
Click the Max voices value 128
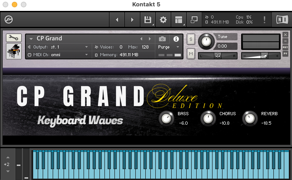click(x=145, y=47)
